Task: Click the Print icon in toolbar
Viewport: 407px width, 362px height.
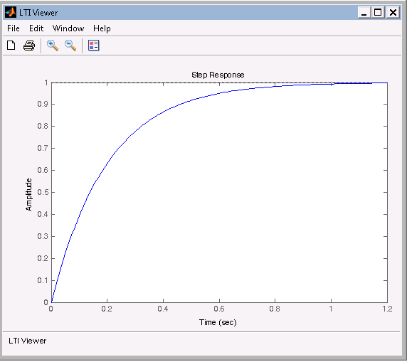Action: 29,46
